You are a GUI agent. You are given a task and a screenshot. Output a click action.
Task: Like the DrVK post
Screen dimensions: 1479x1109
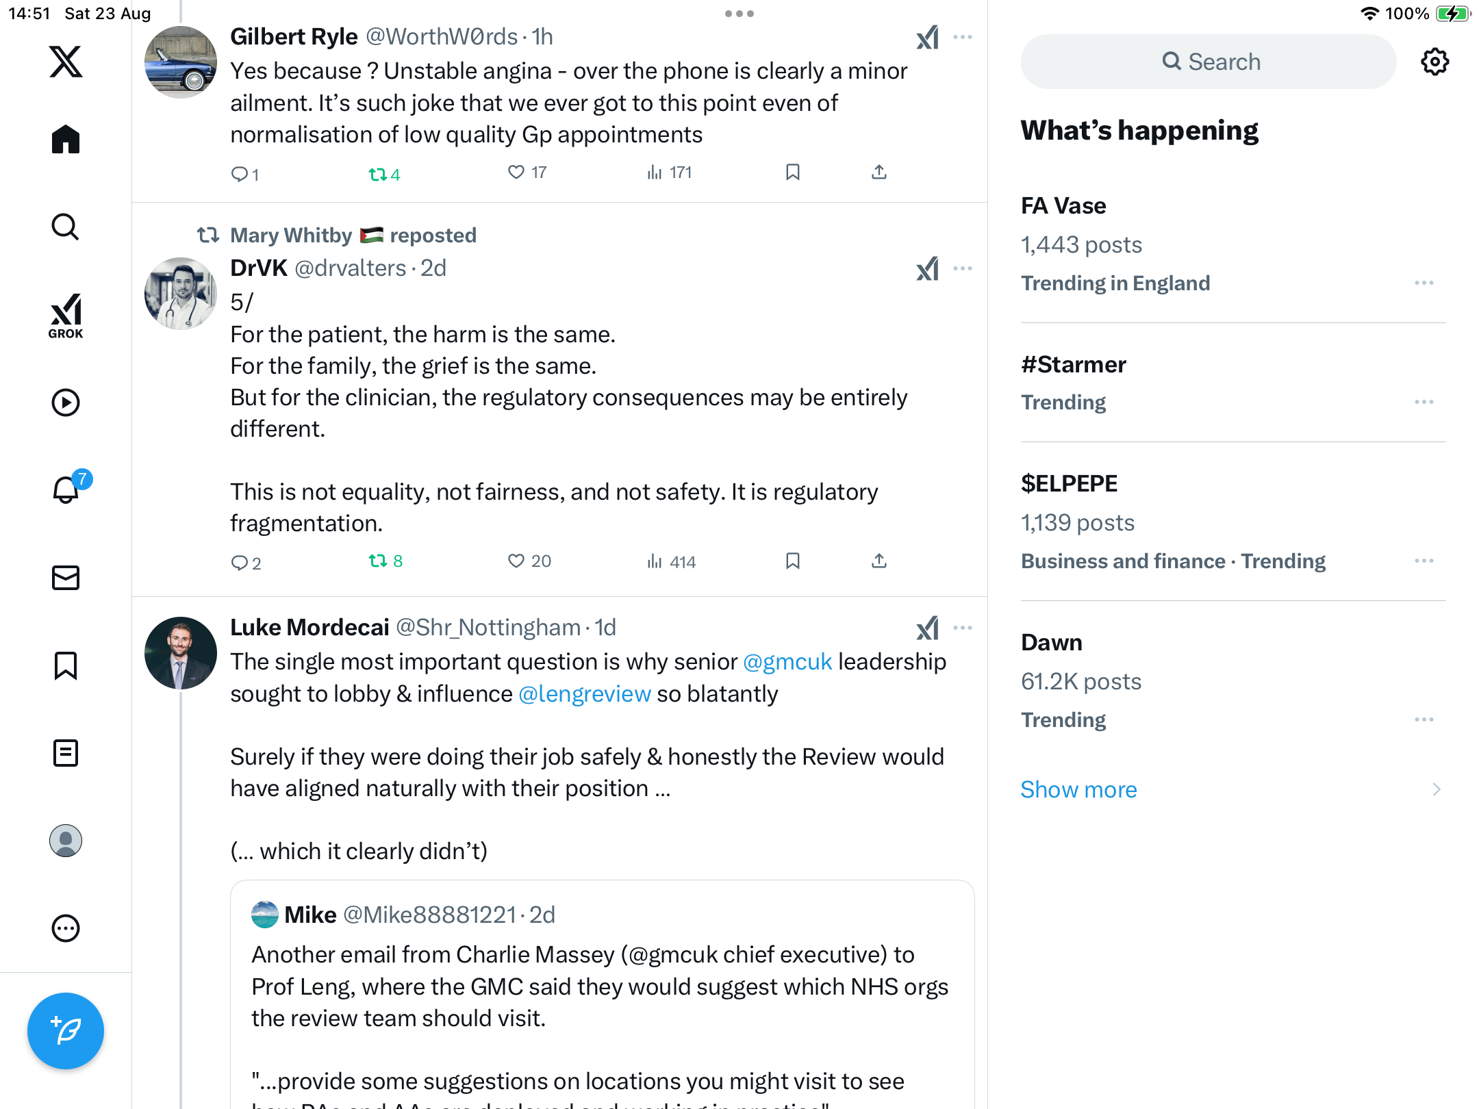tap(516, 561)
